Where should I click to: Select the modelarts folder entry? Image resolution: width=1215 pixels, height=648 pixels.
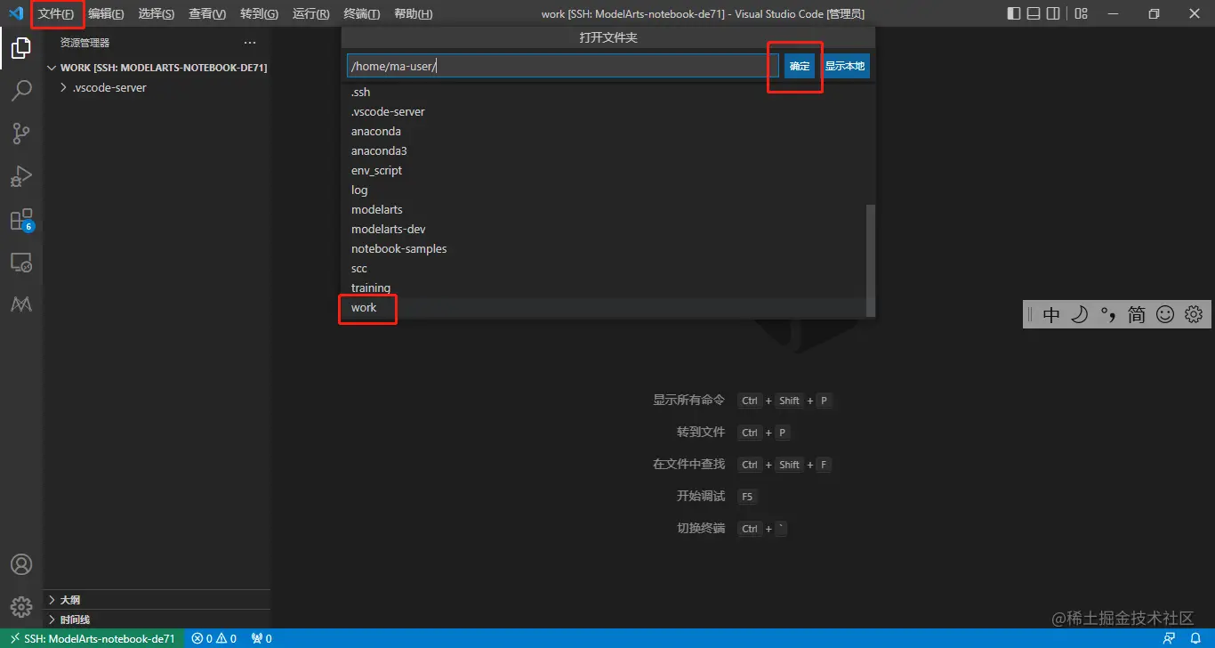[x=605, y=210]
